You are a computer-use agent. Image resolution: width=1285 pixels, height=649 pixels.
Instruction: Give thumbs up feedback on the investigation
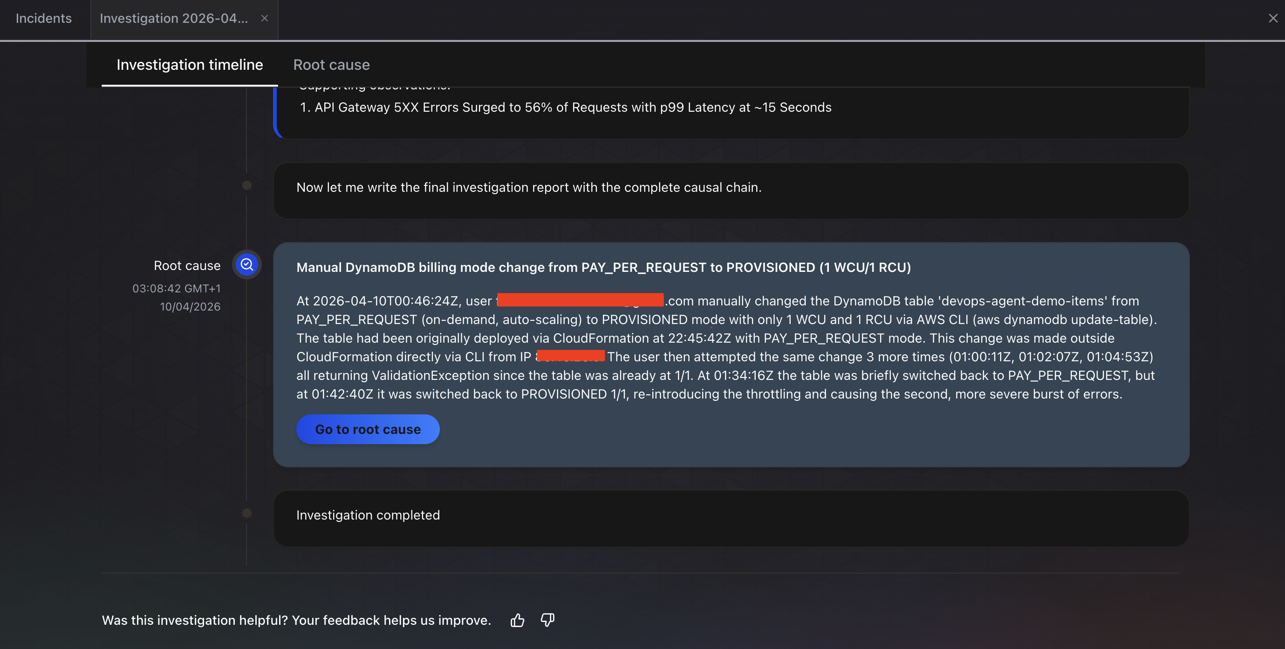pyautogui.click(x=517, y=620)
